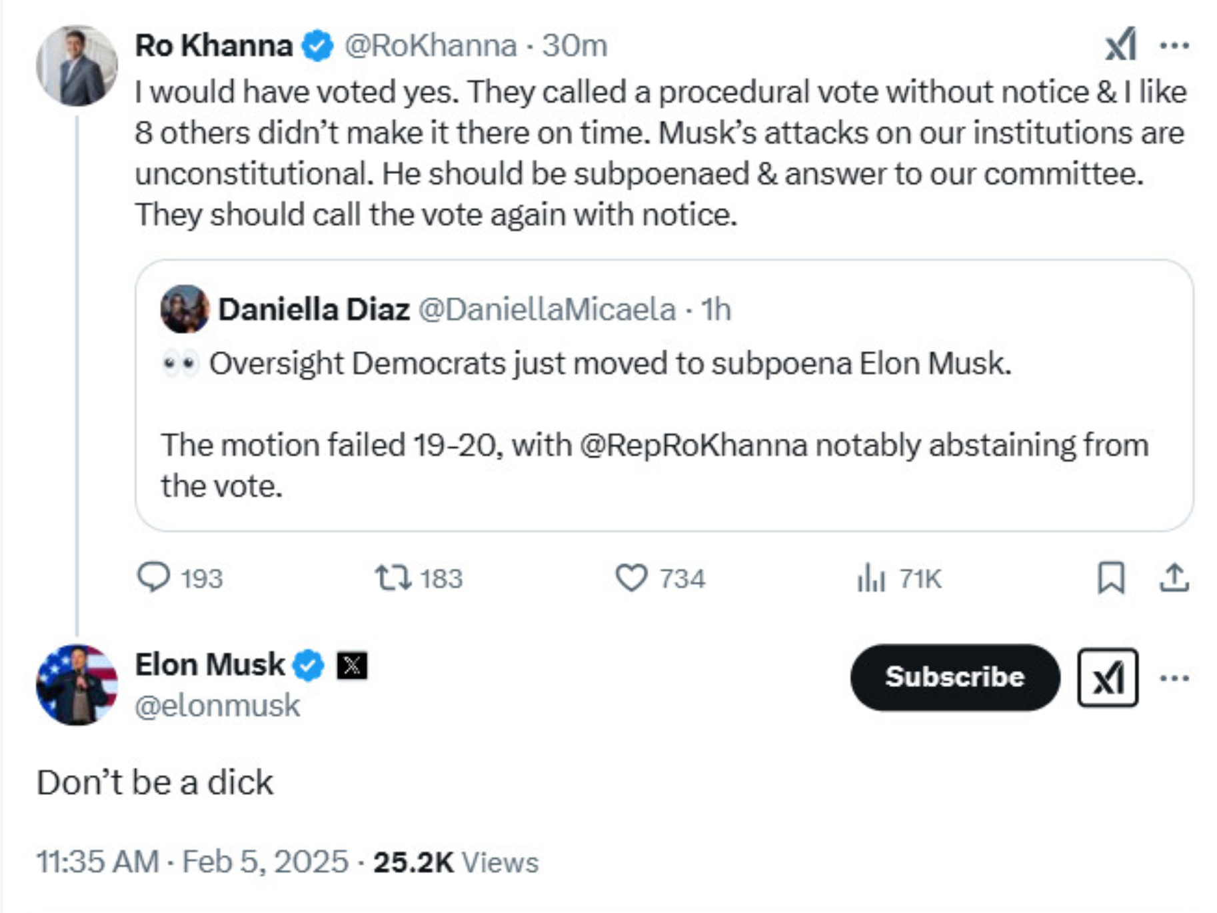Like Ro Khanna's post with the heart icon
Screen dimensions: 1217x913
tap(631, 577)
